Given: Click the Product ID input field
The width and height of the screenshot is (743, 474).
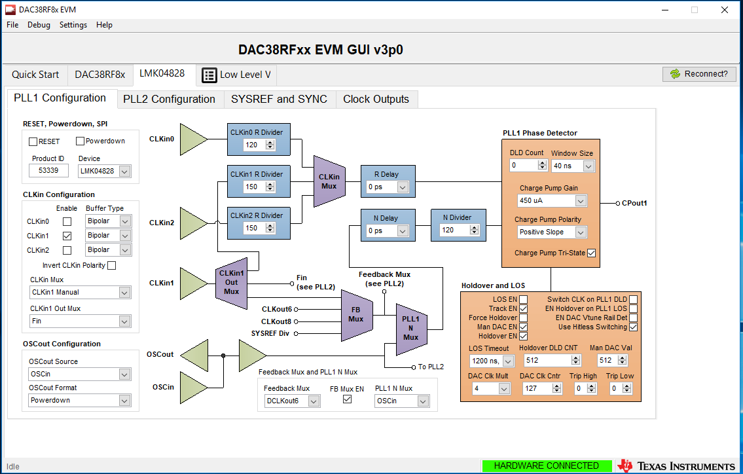Looking at the screenshot, I should (x=48, y=171).
